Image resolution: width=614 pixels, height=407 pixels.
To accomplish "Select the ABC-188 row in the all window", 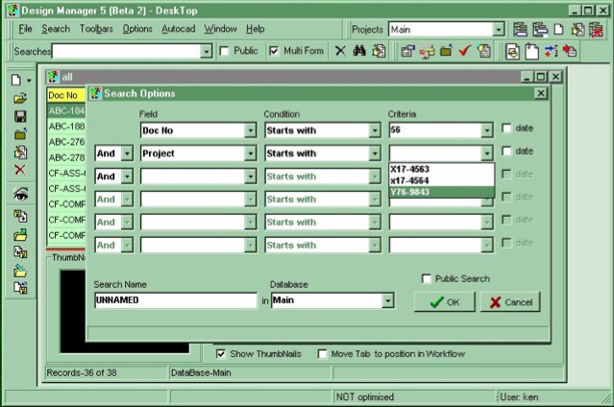I will tap(66, 127).
